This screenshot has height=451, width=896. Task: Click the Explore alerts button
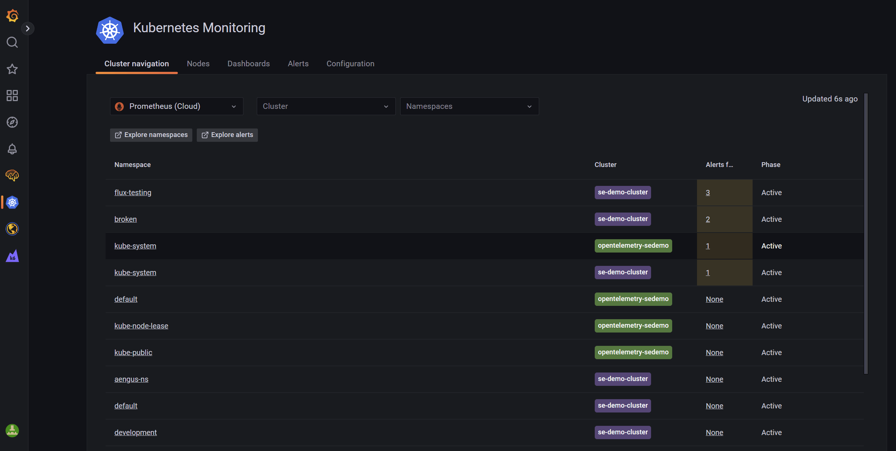[x=227, y=135]
